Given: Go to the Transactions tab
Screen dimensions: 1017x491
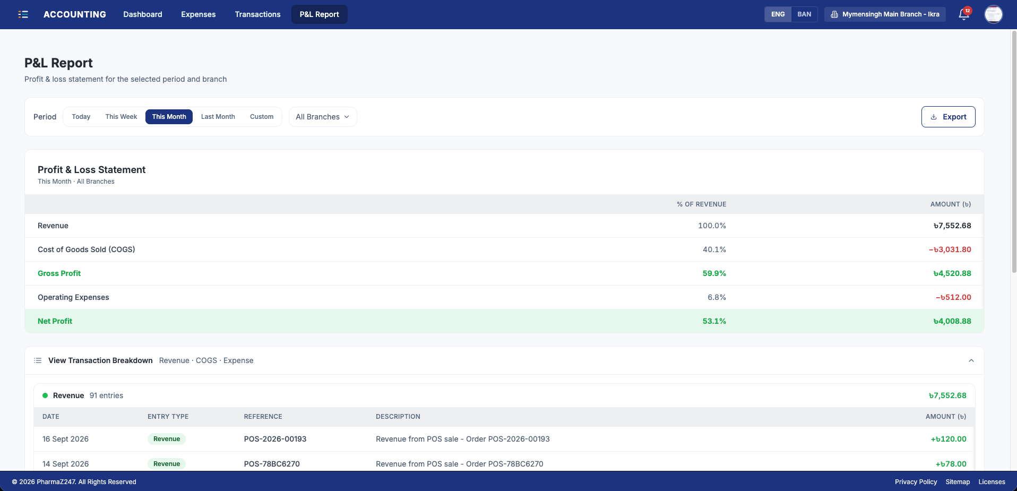Looking at the screenshot, I should click(257, 14).
